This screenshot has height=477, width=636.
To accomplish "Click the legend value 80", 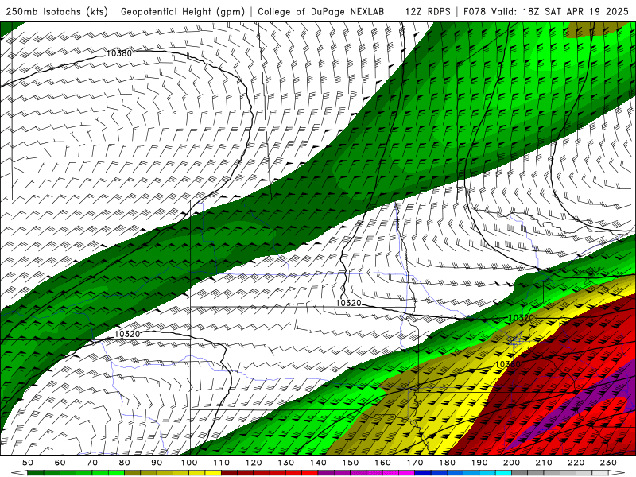I will pyautogui.click(x=125, y=463).
